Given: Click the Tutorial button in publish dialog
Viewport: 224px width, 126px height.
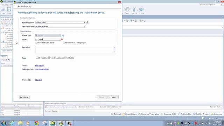Looking at the screenshot, I should (x=24, y=97).
